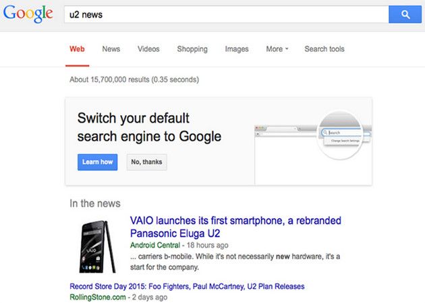Screen dimensions: 425x303
Task: Click the Google logo
Action: pyautogui.click(x=28, y=13)
